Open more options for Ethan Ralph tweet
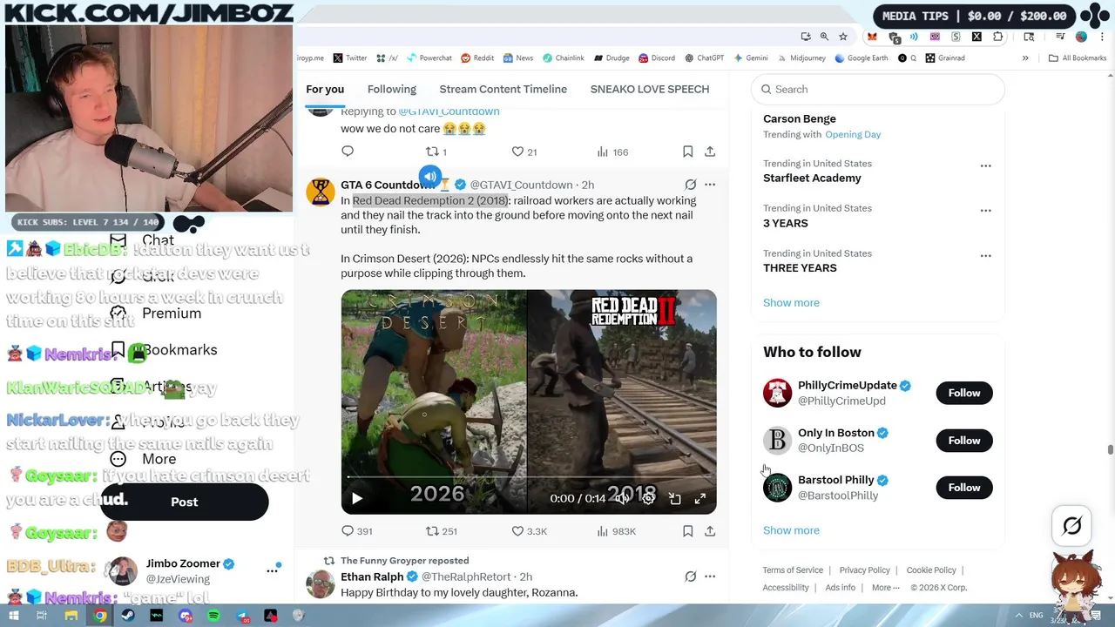1115x627 pixels. coord(710,576)
